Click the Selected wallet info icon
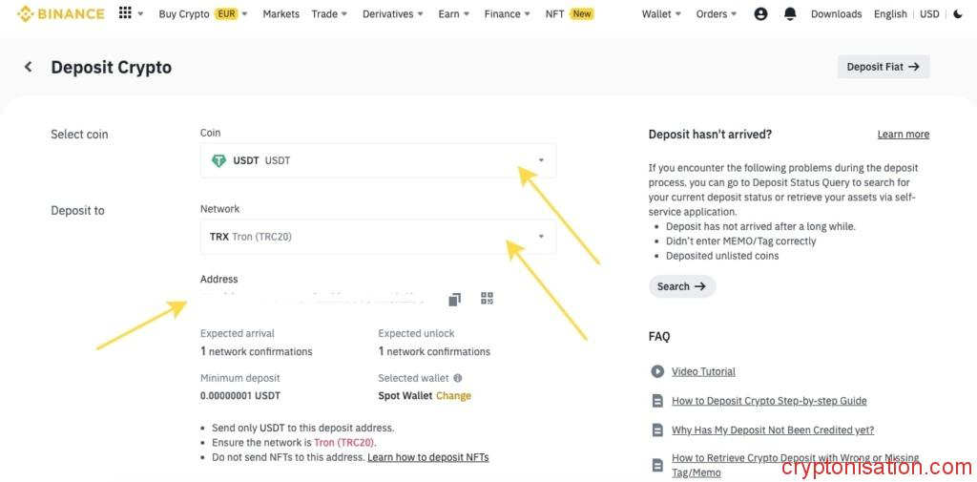This screenshot has width=977, height=482. point(458,378)
